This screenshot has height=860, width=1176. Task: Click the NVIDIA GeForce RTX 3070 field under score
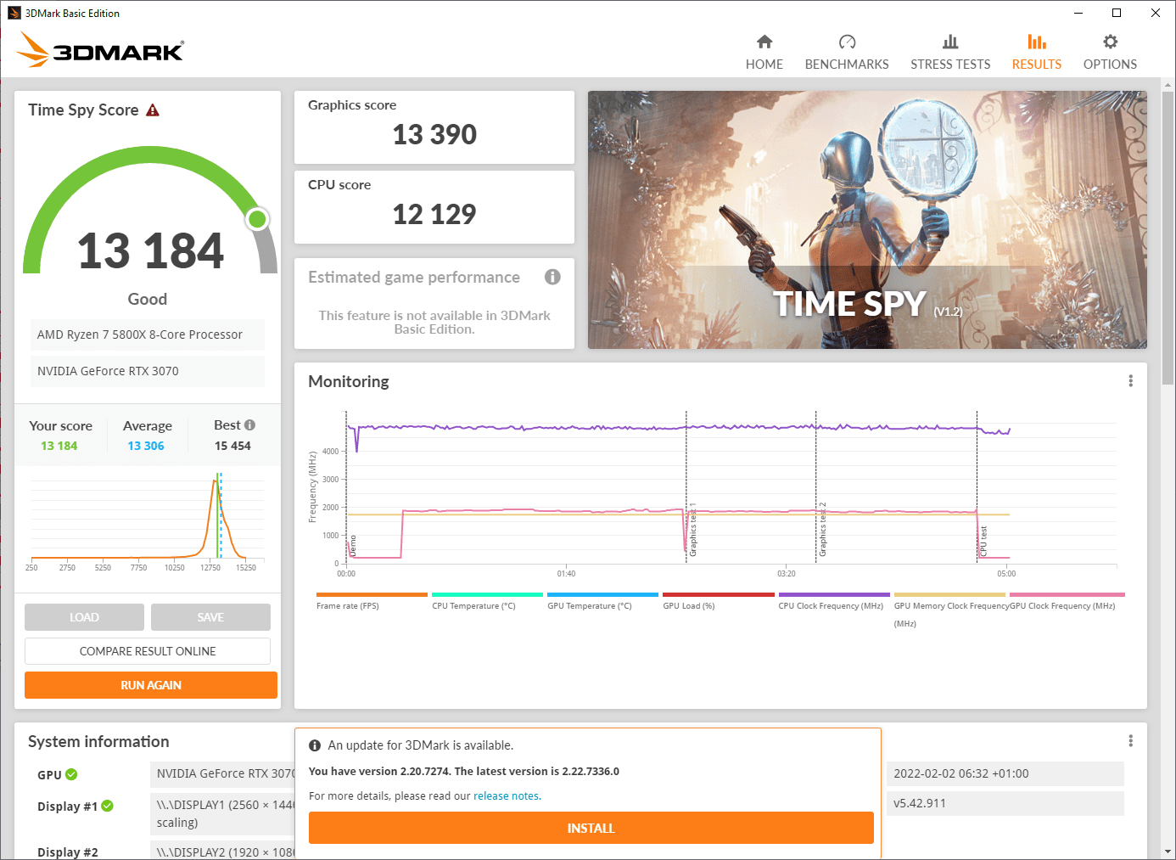click(148, 371)
